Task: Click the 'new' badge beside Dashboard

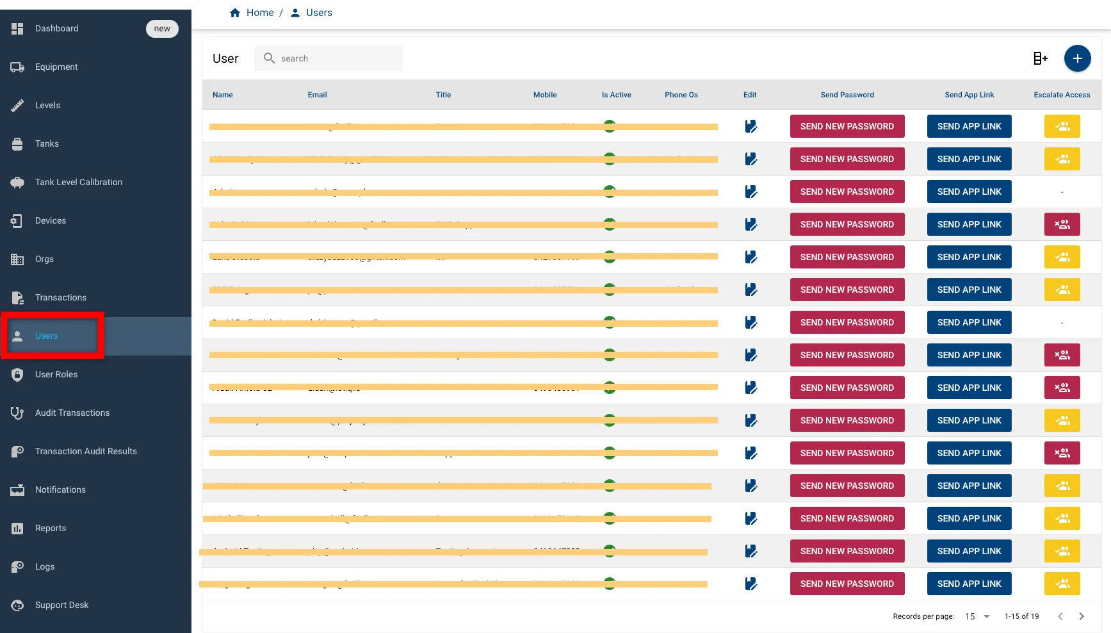Action: tap(162, 29)
